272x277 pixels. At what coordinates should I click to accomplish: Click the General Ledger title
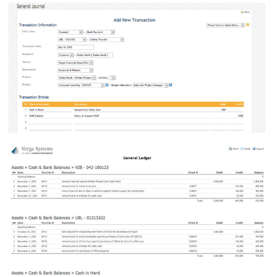tap(137, 158)
